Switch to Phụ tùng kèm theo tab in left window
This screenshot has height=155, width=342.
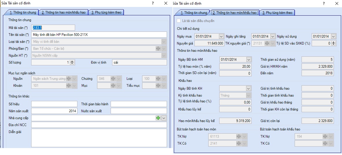(x=106, y=12)
